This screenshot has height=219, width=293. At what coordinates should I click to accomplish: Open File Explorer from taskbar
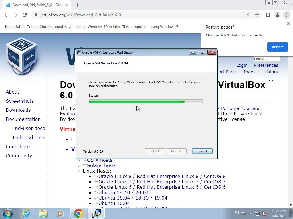click(43, 213)
